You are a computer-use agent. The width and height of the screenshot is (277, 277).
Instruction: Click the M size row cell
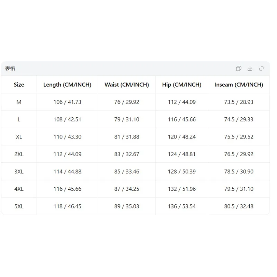(x=19, y=102)
